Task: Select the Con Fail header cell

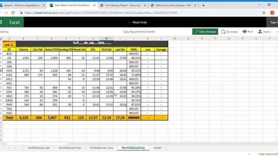Action: tap(37, 49)
